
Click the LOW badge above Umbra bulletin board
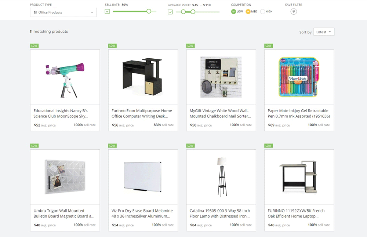tap(34, 146)
